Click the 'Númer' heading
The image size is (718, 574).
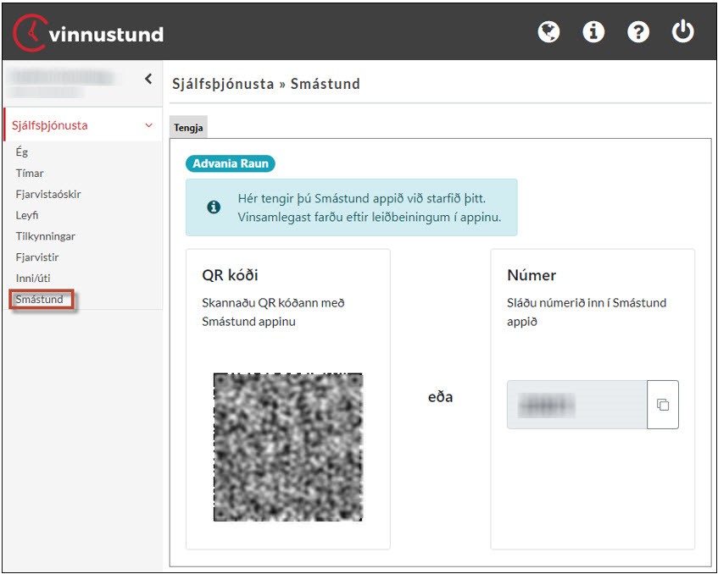[x=532, y=275]
